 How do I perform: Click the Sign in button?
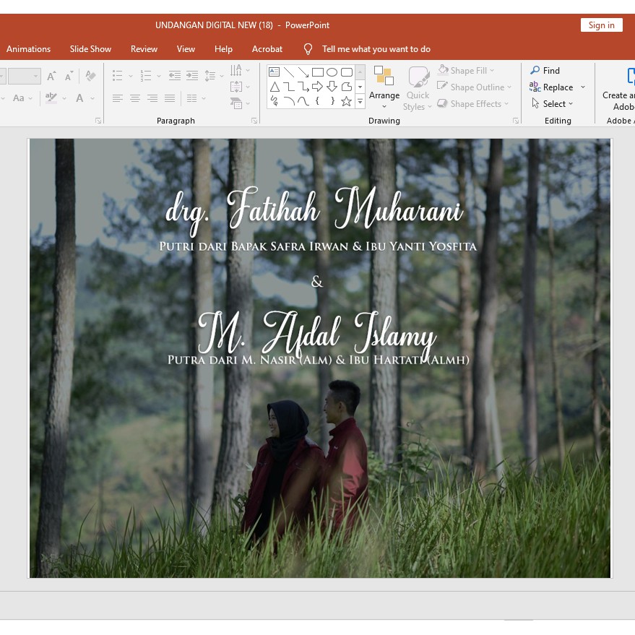point(601,25)
